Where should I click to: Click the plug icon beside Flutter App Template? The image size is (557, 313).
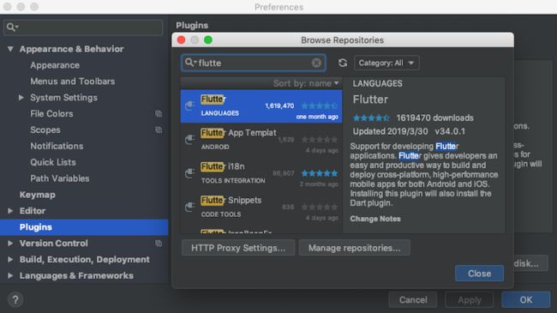click(190, 140)
